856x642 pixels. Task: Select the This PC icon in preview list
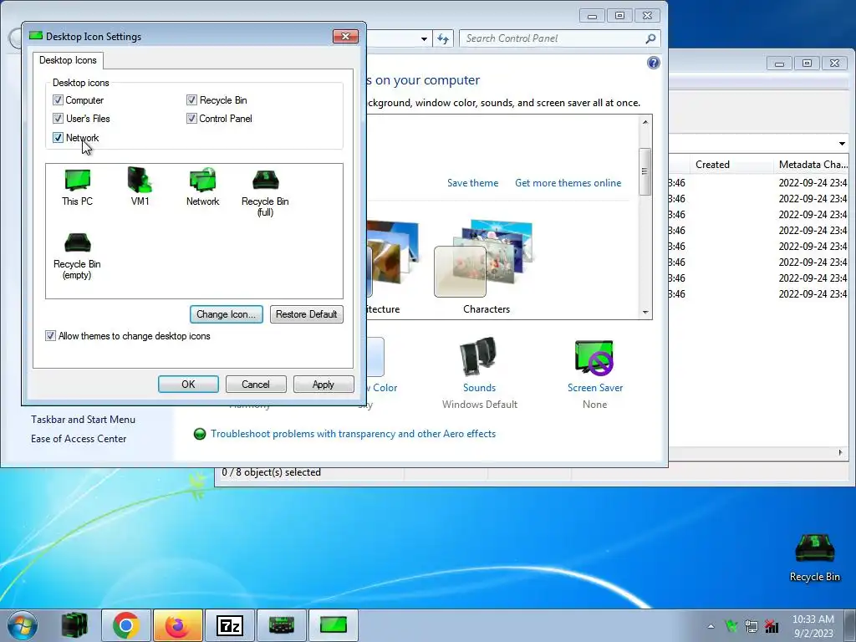click(77, 187)
